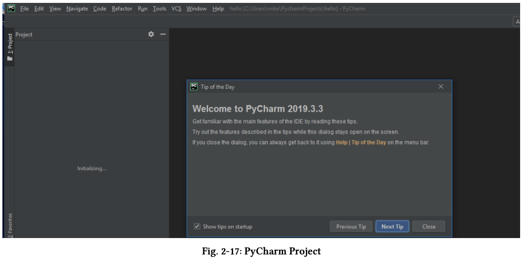Open the Help menu
523x266 pixels.
[218, 9]
